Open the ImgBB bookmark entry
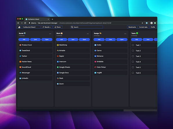Image resolution: width=173 pixels, height=129 pixels. click(x=110, y=73)
